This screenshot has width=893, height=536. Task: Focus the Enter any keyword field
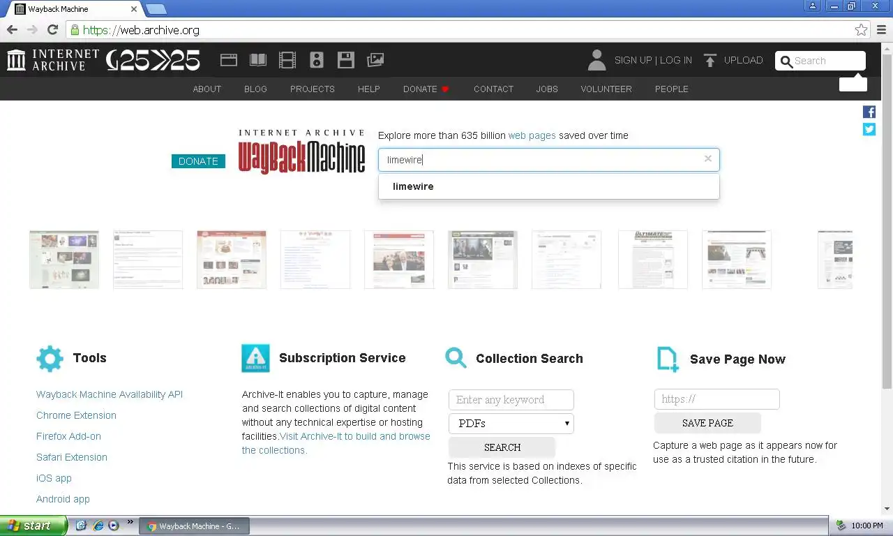[511, 400]
